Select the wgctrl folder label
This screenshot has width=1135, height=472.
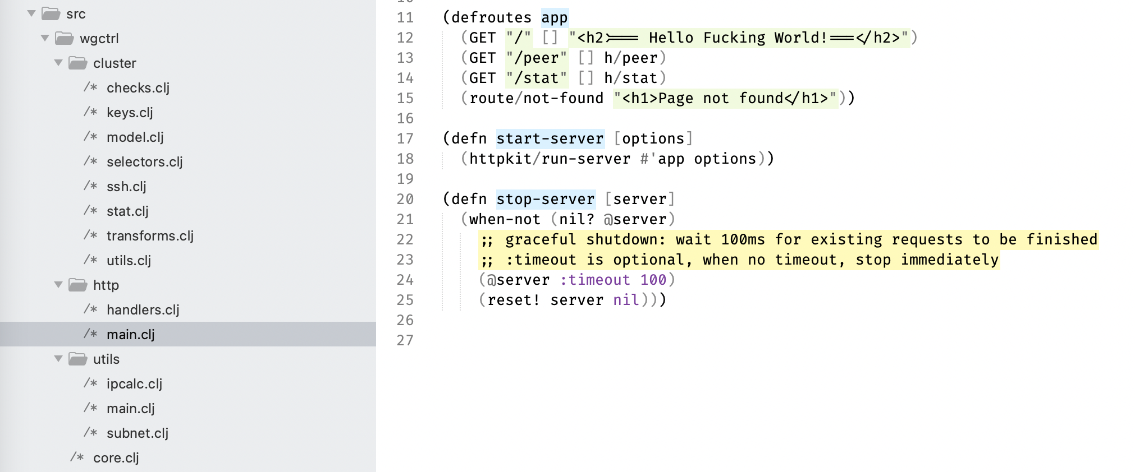click(99, 39)
